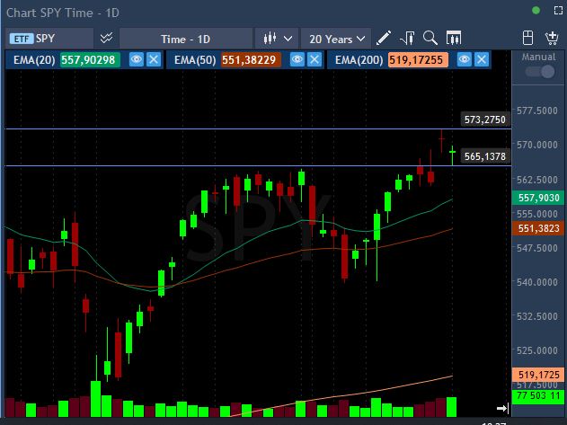Select the pencil drawing tool

pos(384,38)
